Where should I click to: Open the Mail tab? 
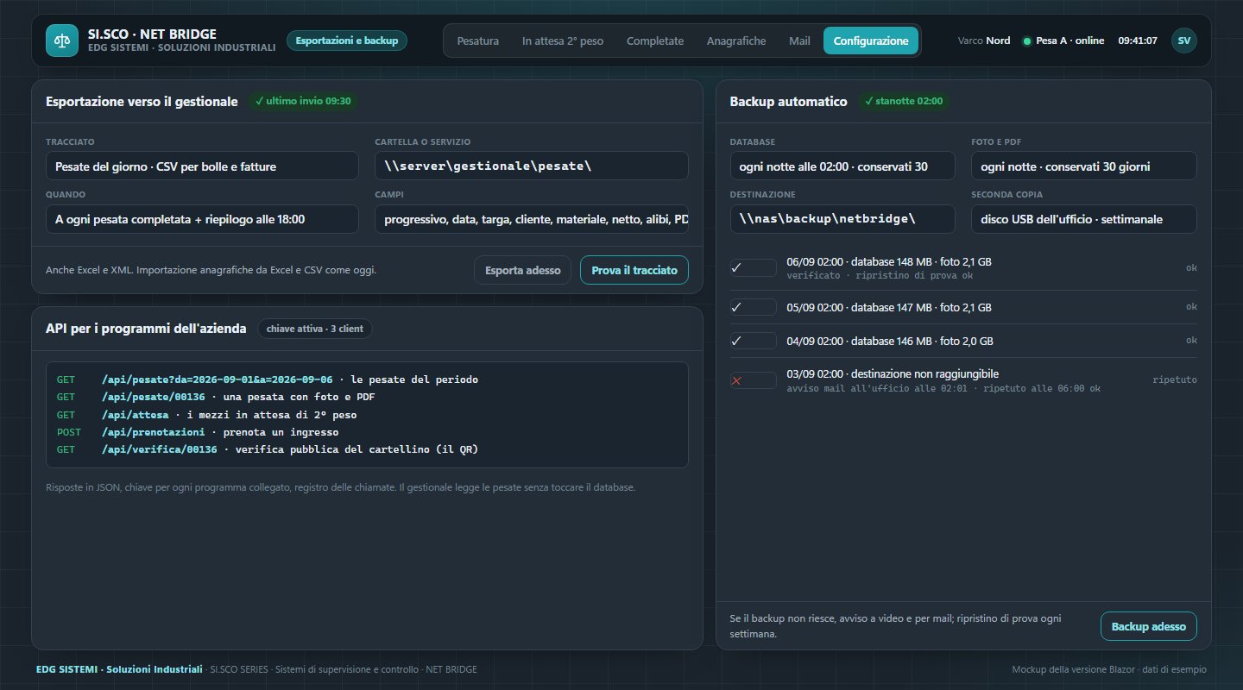pos(799,41)
